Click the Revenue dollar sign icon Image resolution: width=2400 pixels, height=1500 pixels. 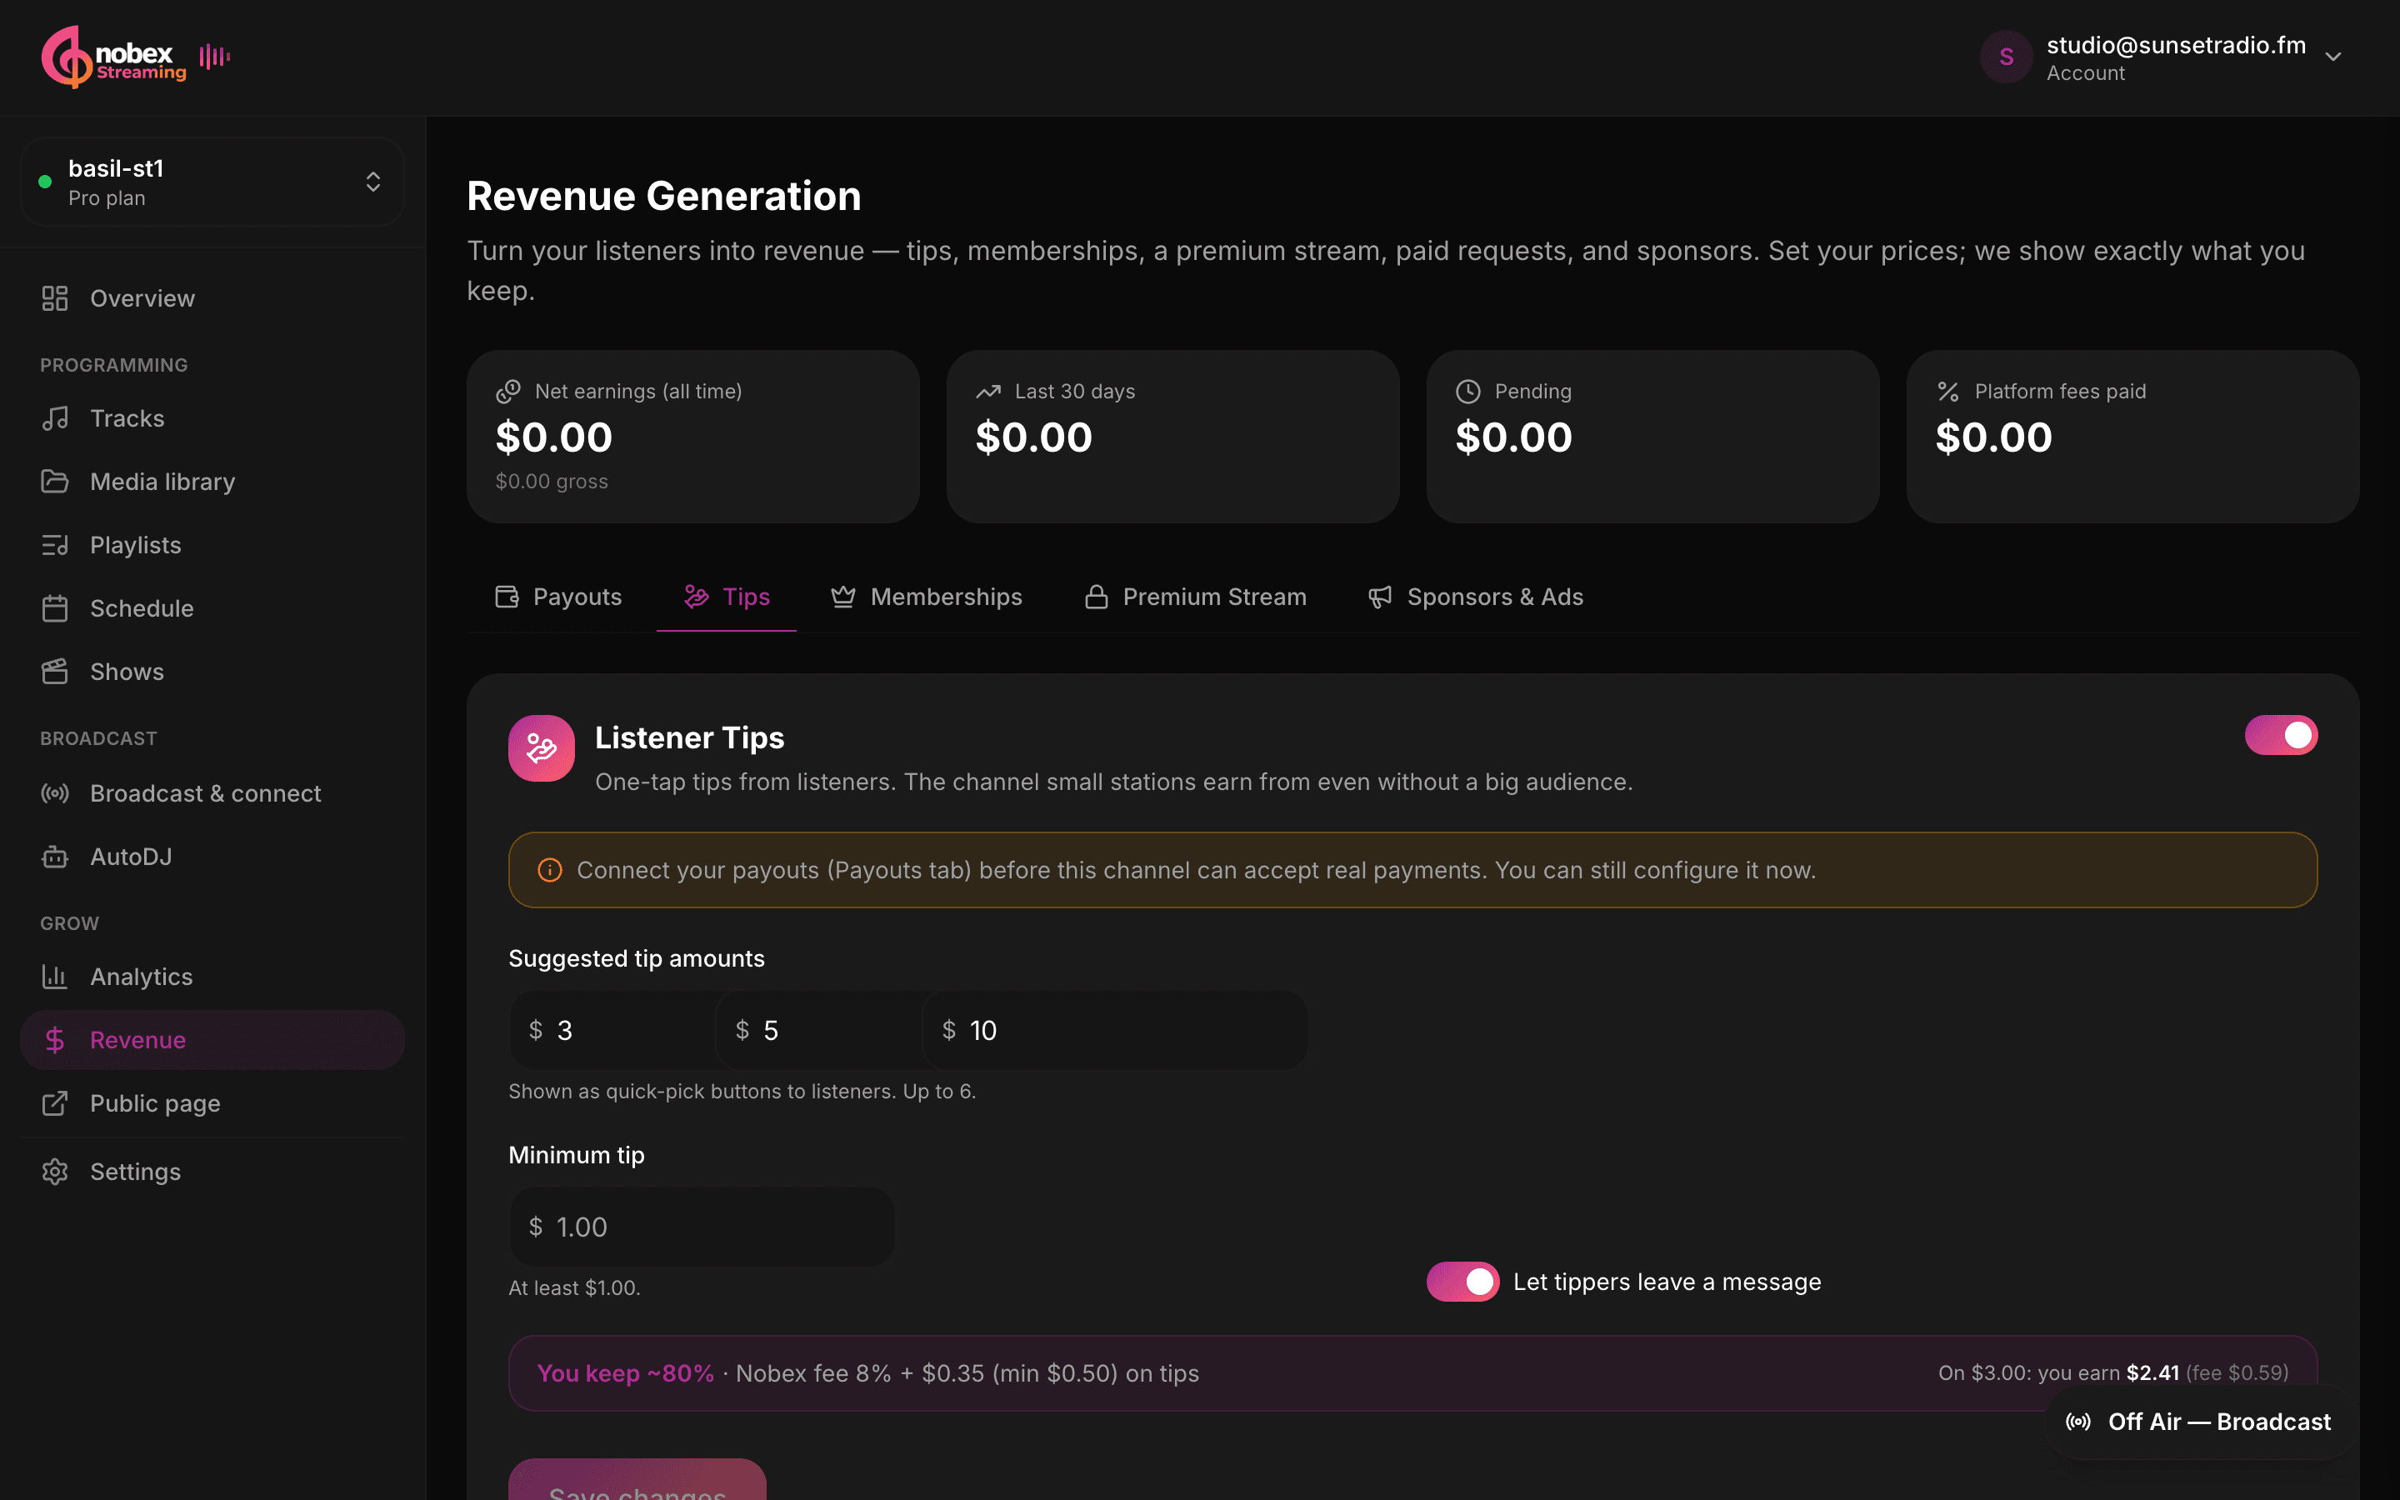click(54, 1041)
